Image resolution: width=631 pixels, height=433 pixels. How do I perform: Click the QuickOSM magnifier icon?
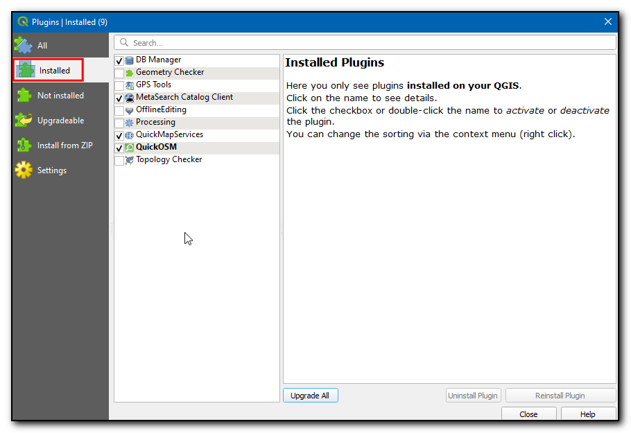[x=130, y=148]
